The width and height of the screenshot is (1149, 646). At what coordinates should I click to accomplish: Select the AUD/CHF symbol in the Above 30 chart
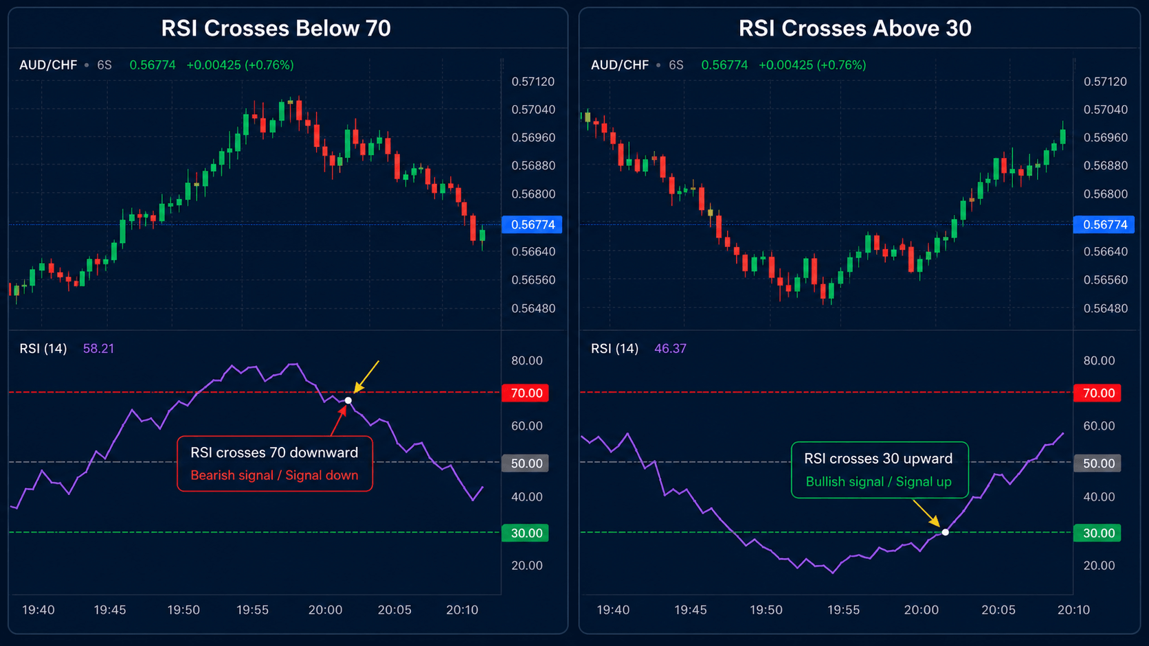[620, 65]
